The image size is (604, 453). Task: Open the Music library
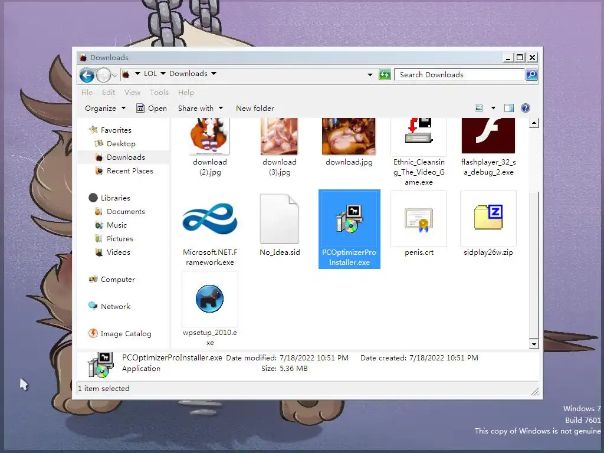tap(116, 225)
